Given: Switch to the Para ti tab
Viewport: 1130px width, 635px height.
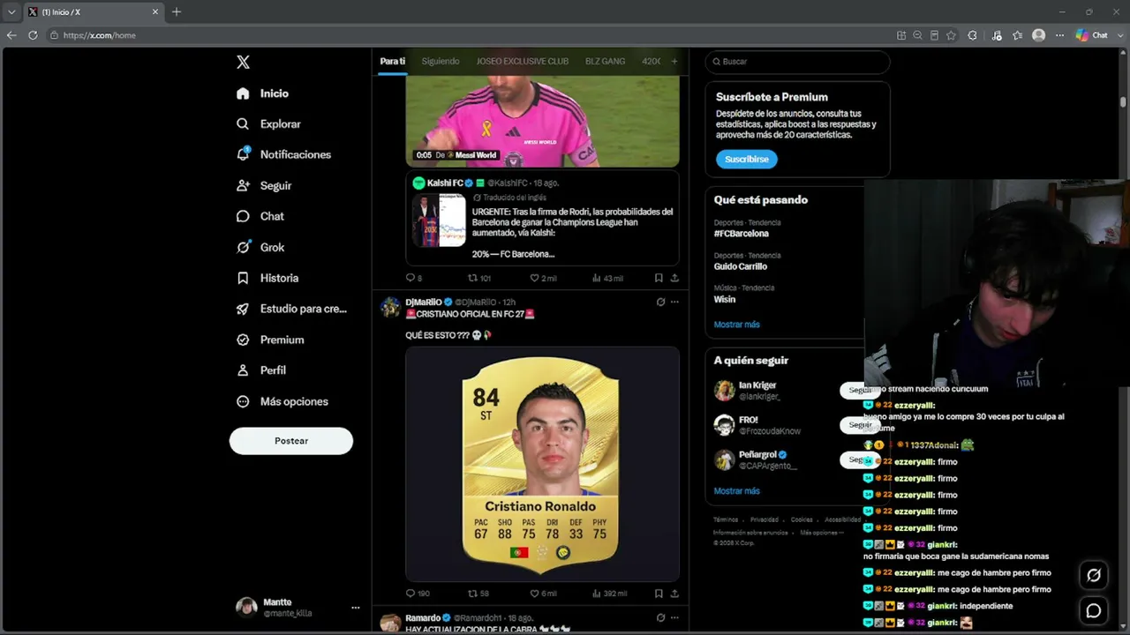Looking at the screenshot, I should [x=393, y=62].
